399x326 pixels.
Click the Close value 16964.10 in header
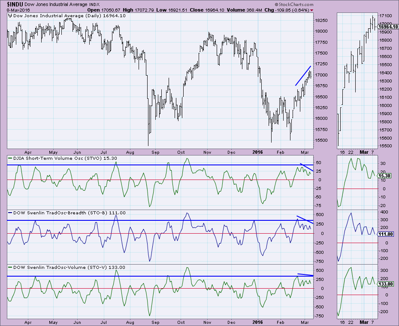[x=214, y=10]
